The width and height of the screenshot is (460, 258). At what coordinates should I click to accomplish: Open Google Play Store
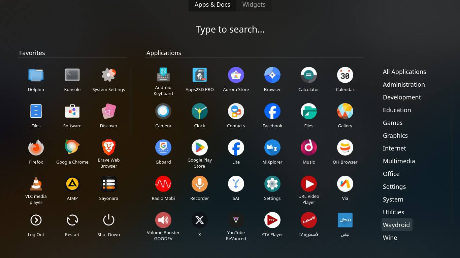[x=200, y=147]
